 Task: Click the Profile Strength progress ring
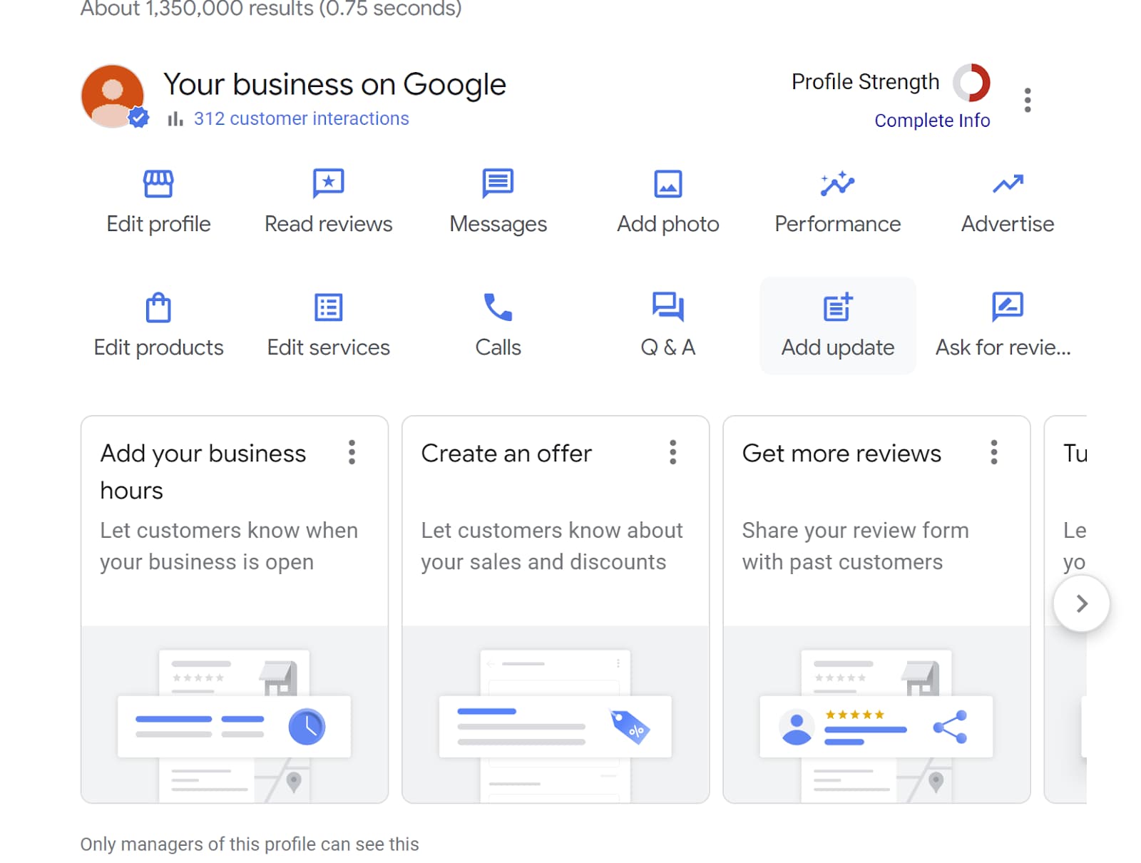tap(971, 83)
